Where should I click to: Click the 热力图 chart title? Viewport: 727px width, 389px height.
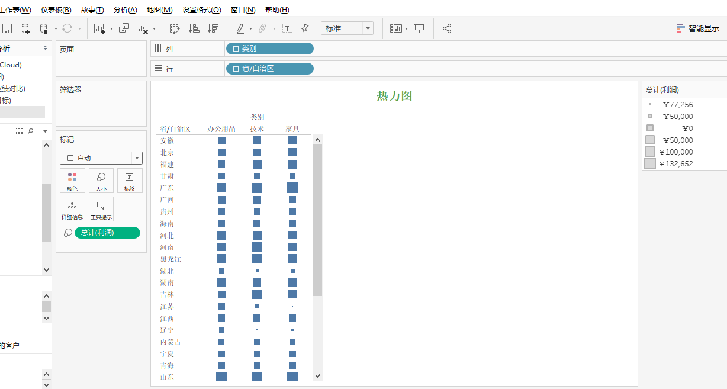pyautogui.click(x=394, y=96)
